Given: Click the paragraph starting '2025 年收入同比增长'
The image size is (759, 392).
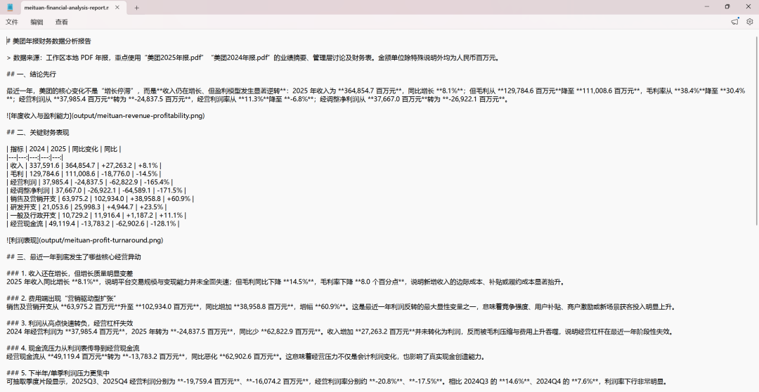Looking at the screenshot, I should point(286,282).
